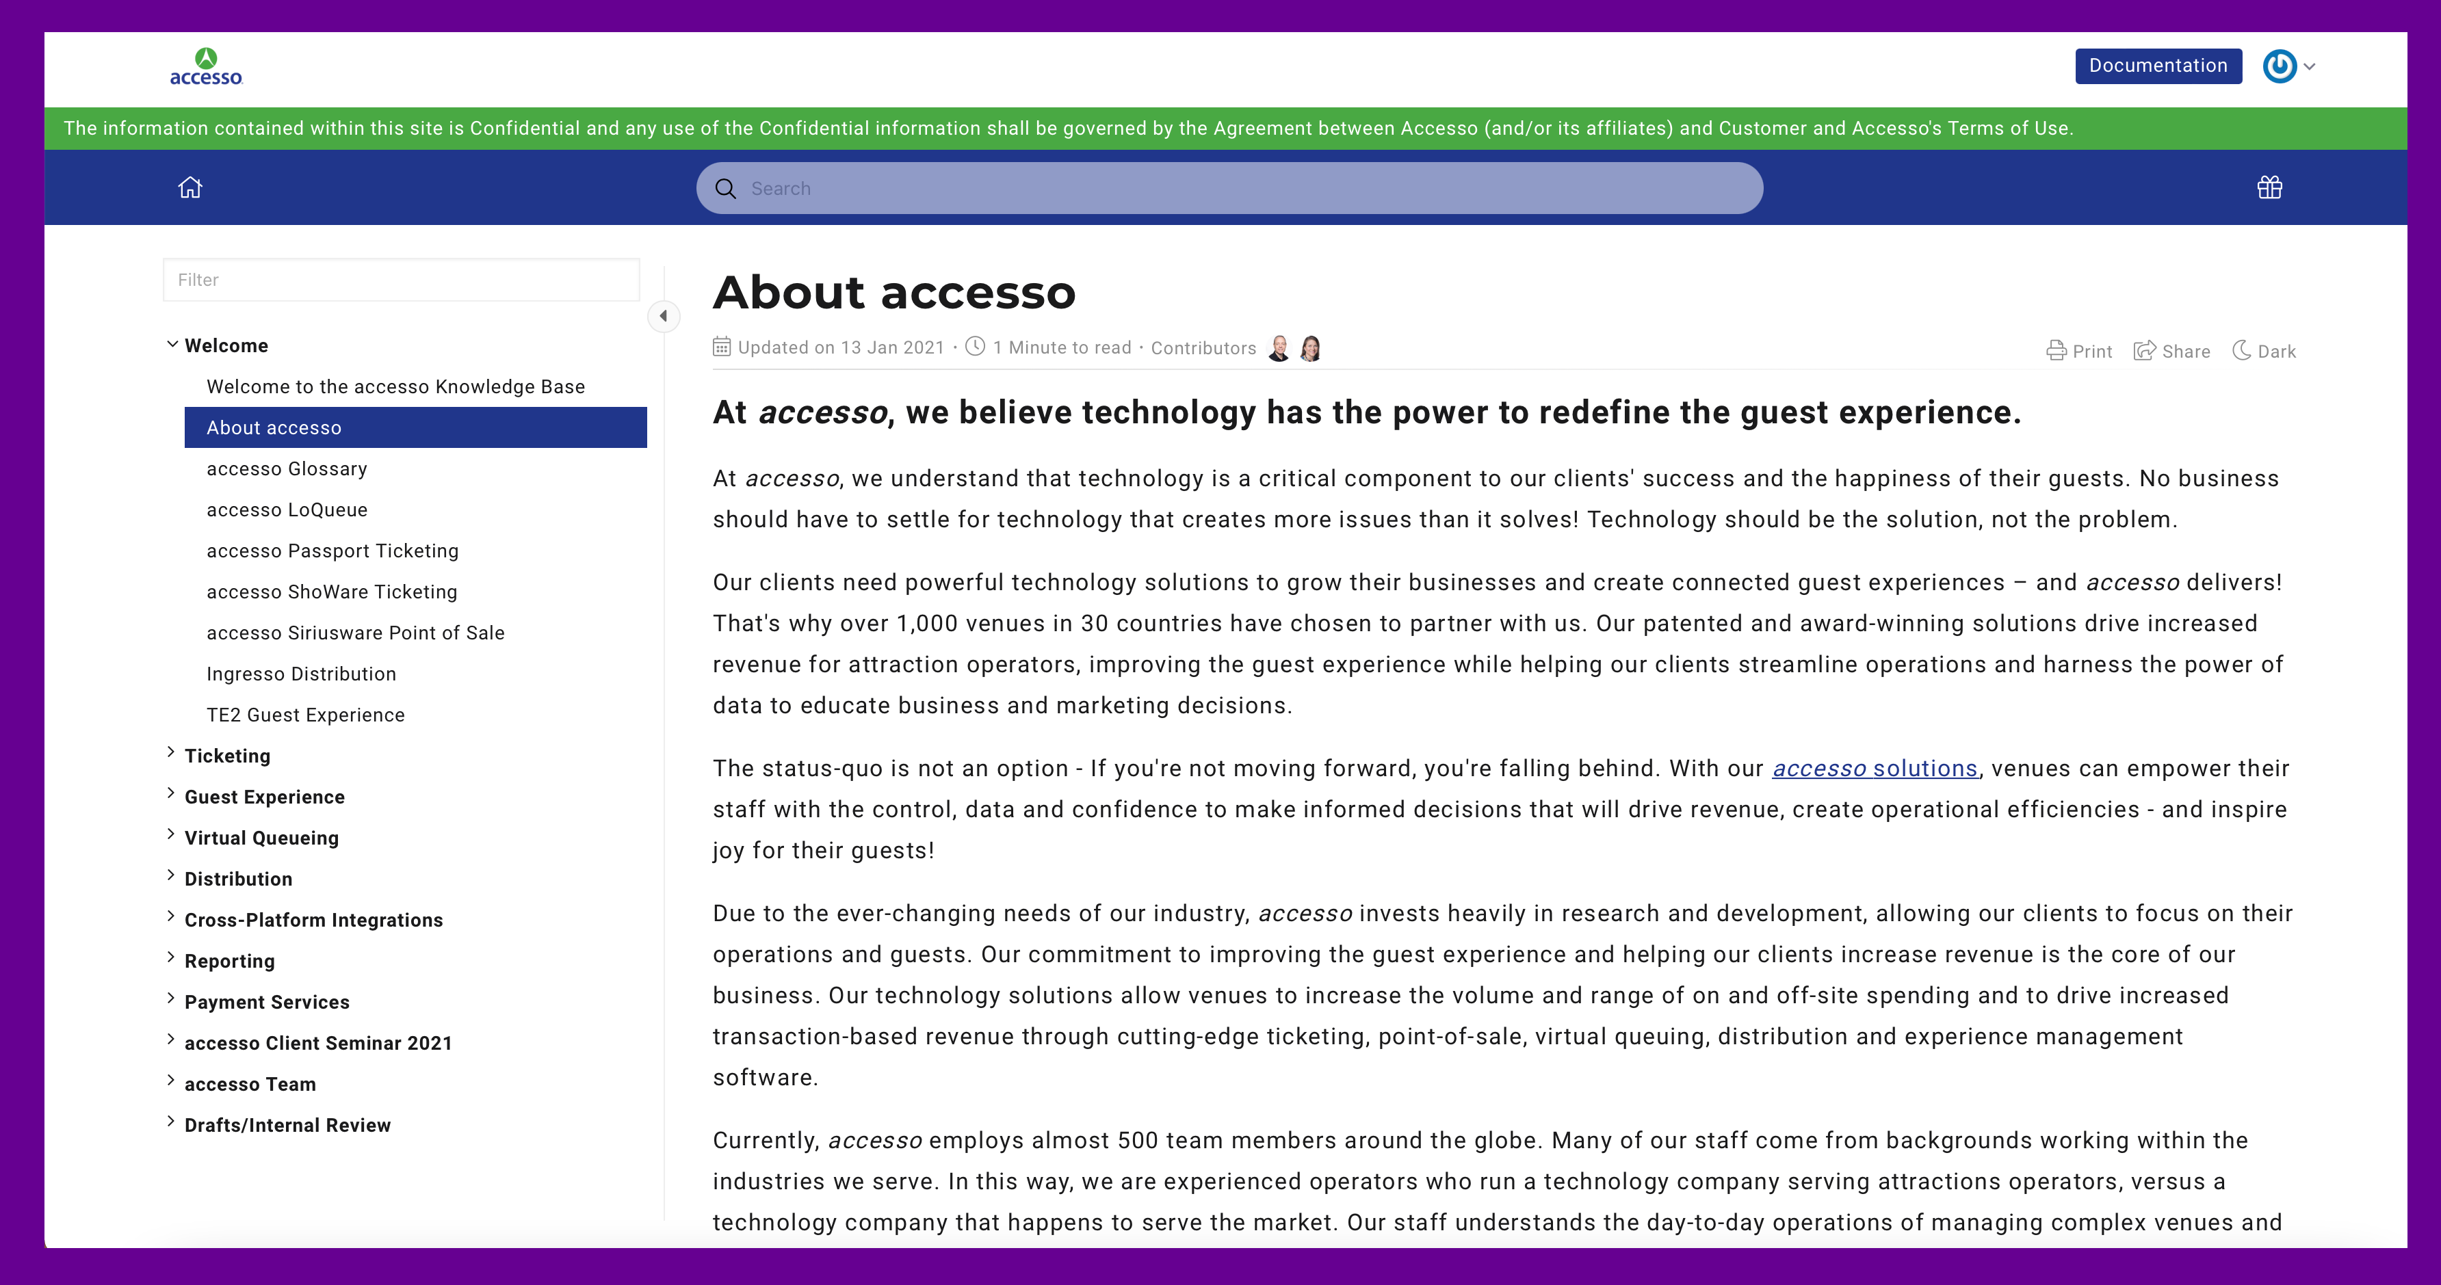2441x1285 pixels.
Task: Open accesso Glossary page
Action: (x=286, y=468)
